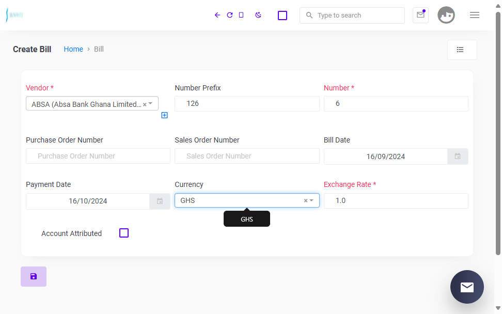Click the search magnifier icon

click(309, 15)
